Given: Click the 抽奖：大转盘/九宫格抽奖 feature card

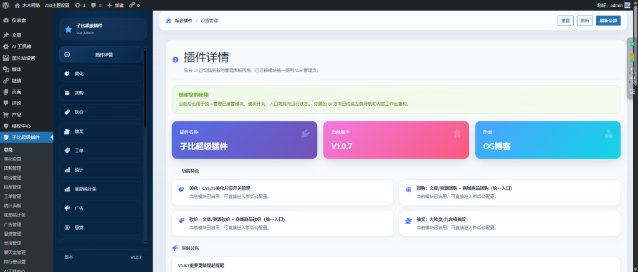Looking at the screenshot, I should pos(510,223).
